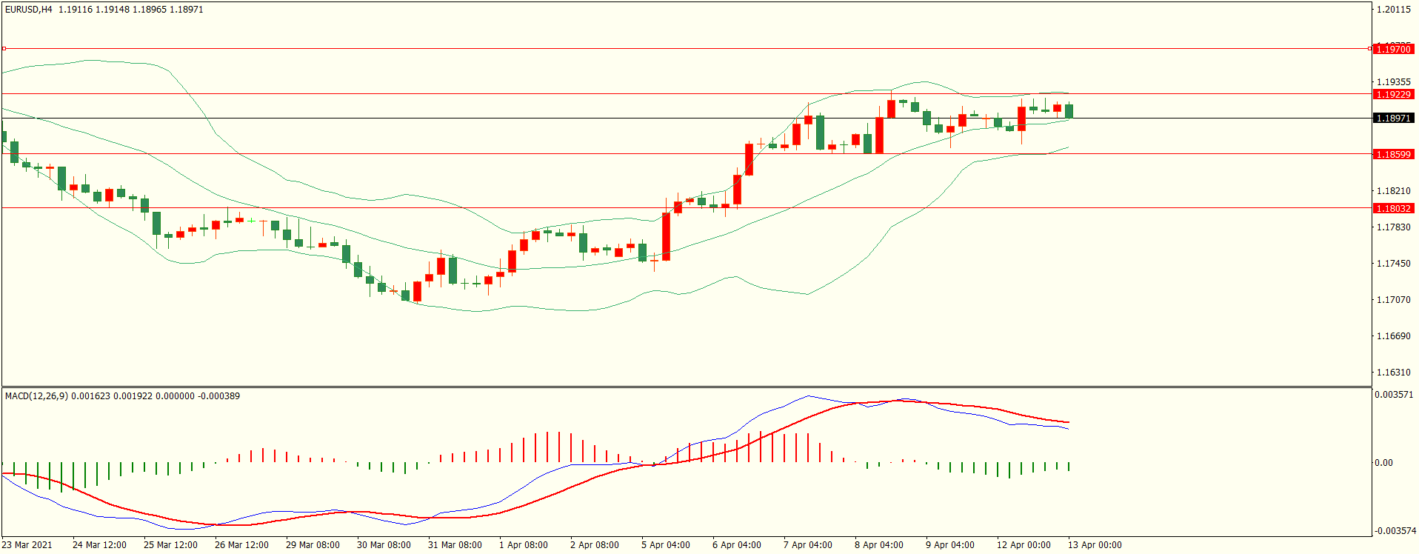
Task: Click the 0.003571 MACD scale value
Action: [1394, 396]
